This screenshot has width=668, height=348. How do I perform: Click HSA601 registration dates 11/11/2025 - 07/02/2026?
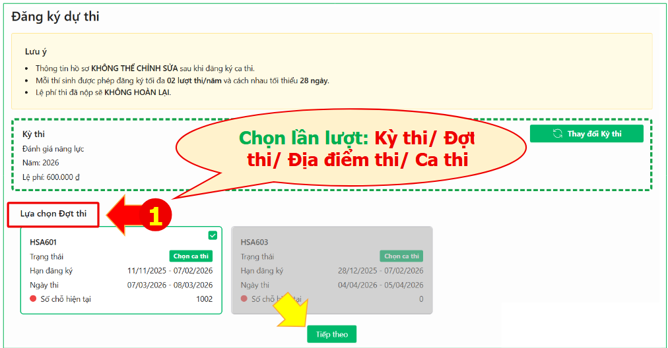tap(170, 271)
